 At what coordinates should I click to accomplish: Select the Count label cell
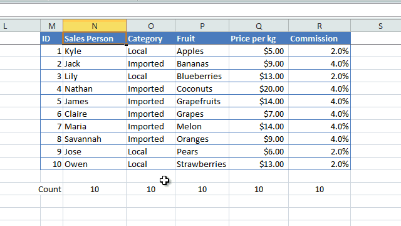point(51,189)
